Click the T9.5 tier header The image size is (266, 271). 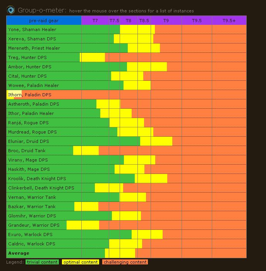[197, 21]
